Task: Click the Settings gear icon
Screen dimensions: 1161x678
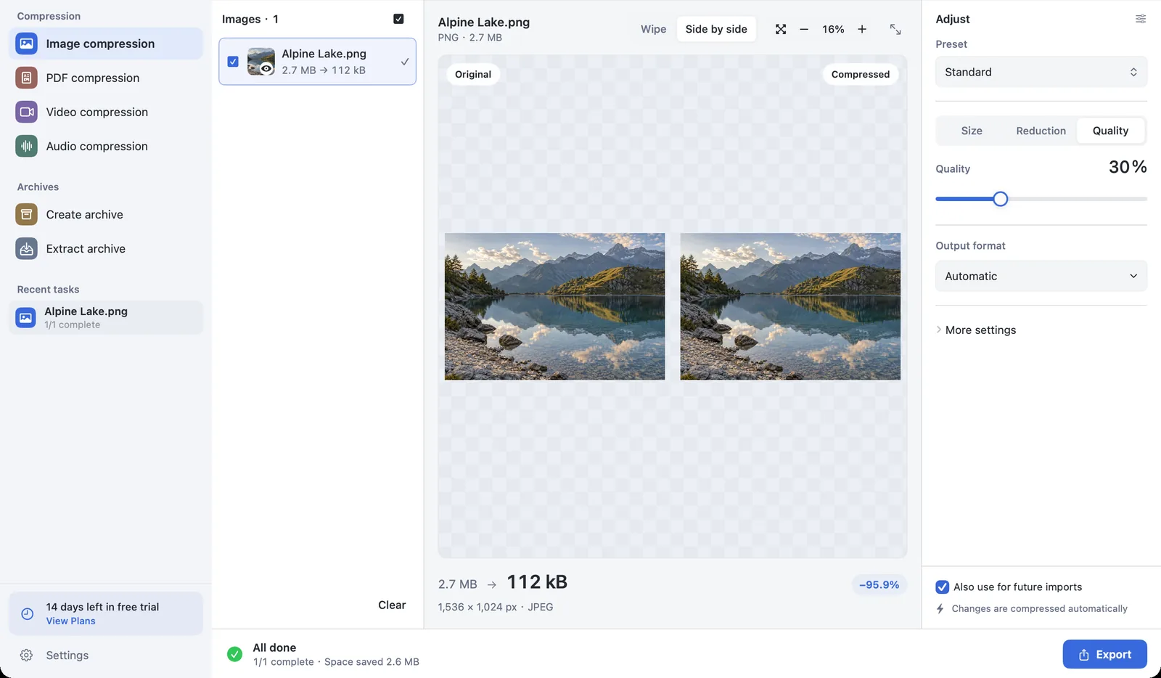Action: tap(27, 655)
